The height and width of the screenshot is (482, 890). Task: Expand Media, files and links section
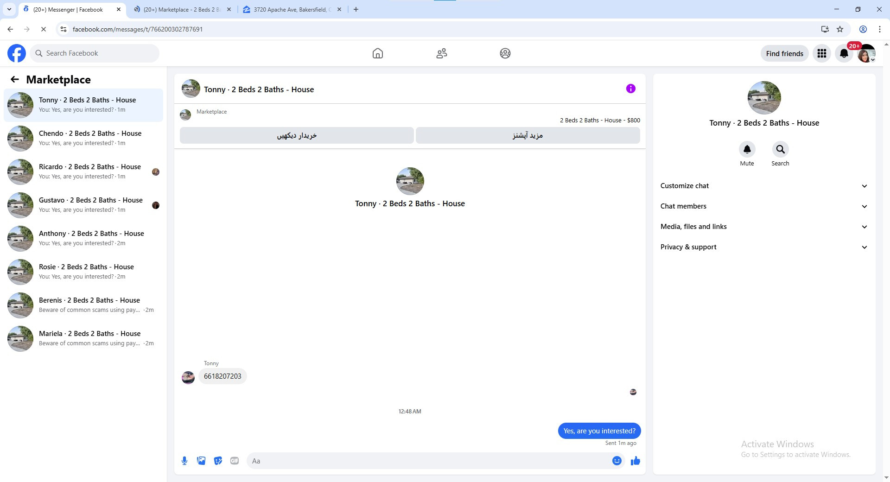[x=764, y=227]
